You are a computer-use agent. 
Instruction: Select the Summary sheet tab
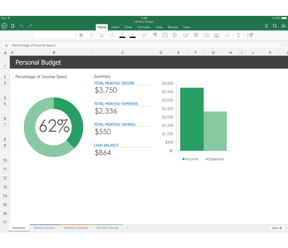[x=19, y=228]
